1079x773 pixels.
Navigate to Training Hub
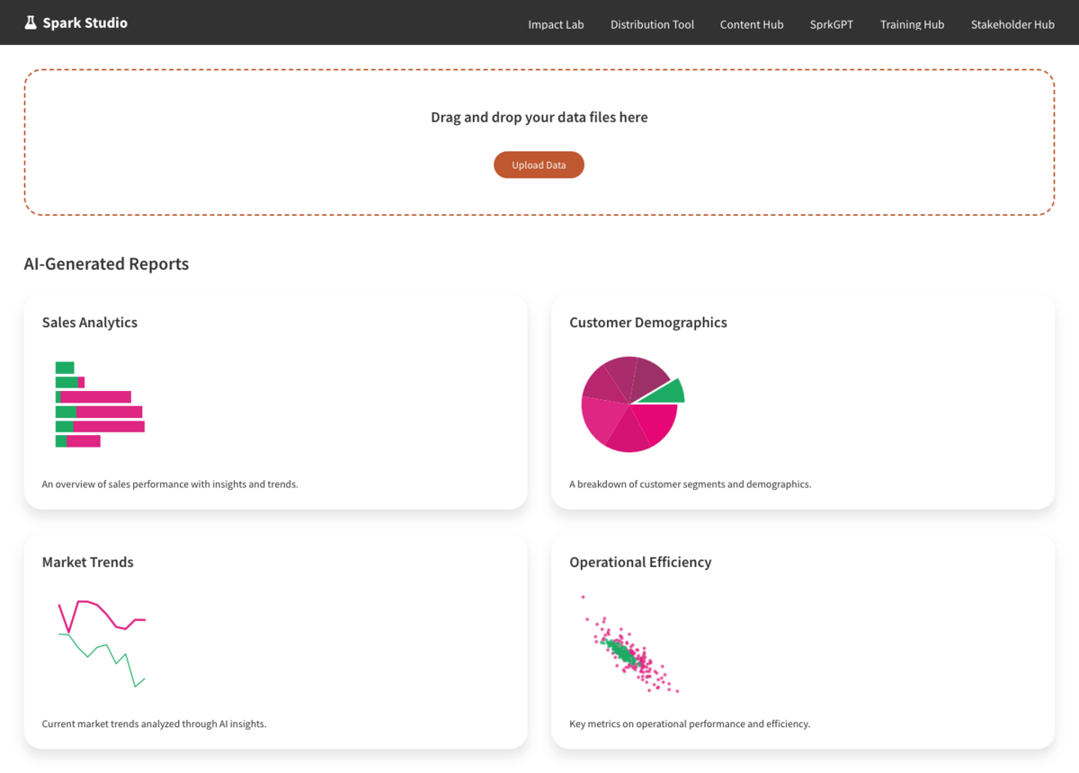coord(912,24)
